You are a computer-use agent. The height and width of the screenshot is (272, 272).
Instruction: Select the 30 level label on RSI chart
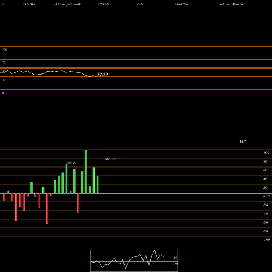point(4,80)
